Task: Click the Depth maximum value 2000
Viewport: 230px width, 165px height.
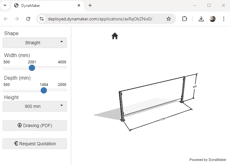Action: (62, 85)
